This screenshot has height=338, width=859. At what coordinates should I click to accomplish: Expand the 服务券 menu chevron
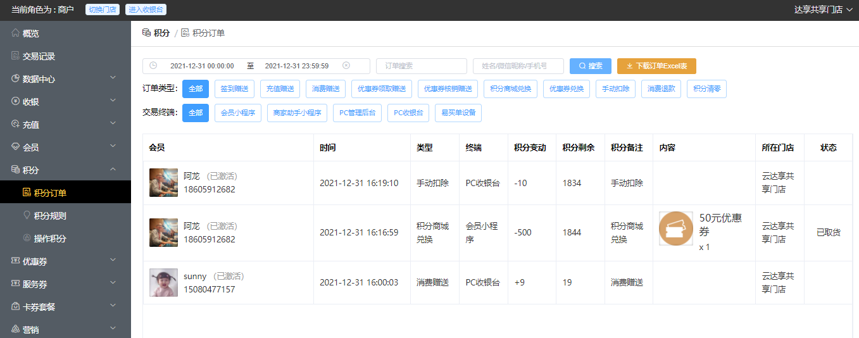pos(113,284)
